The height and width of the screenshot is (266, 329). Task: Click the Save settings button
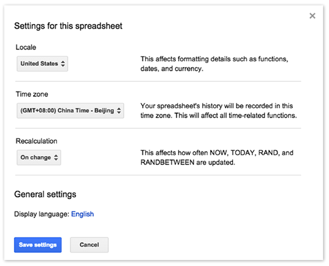[x=38, y=245]
